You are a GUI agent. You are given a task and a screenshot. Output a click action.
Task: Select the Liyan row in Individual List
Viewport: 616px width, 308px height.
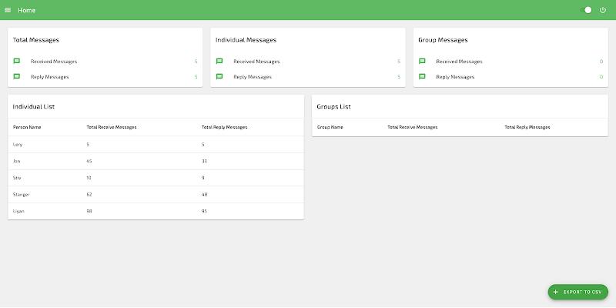pos(156,211)
